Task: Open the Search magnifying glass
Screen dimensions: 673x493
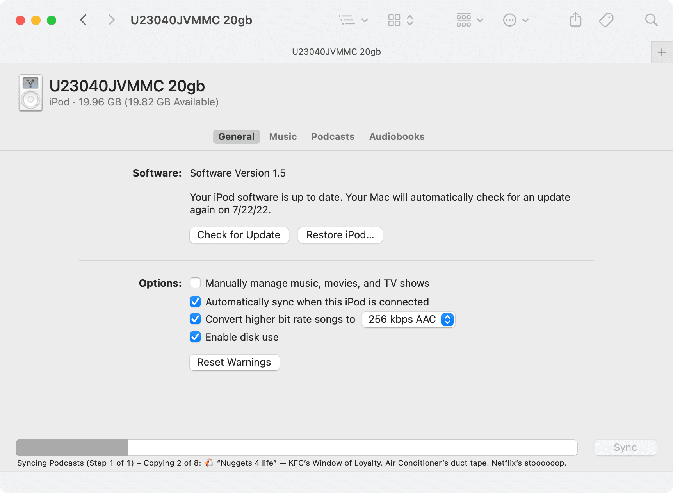Action: (651, 20)
